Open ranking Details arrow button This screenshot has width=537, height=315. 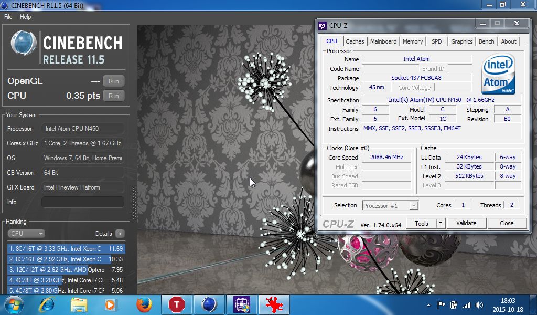click(120, 234)
